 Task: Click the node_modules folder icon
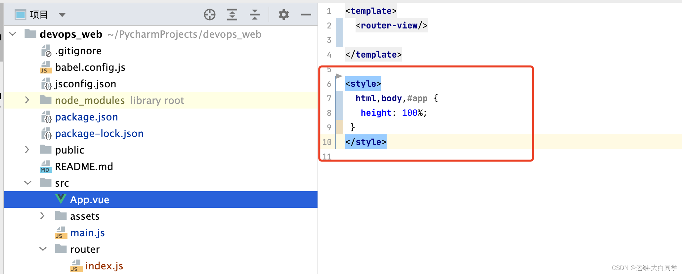pyautogui.click(x=46, y=100)
